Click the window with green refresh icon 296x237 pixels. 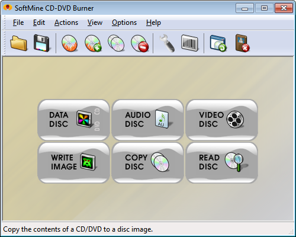(x=218, y=43)
